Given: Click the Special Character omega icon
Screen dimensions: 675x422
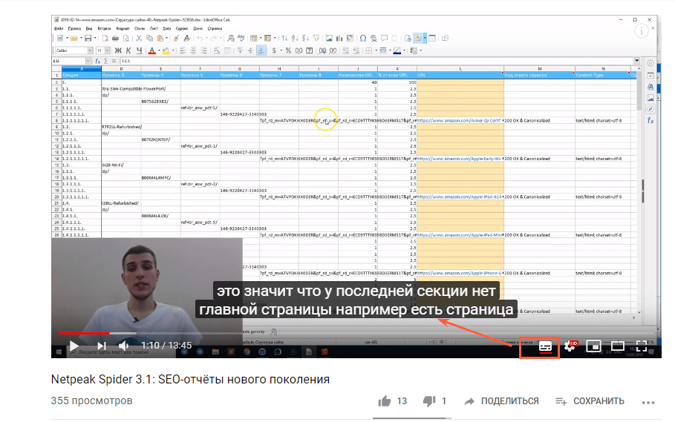Looking at the screenshot, I should pos(363,39).
